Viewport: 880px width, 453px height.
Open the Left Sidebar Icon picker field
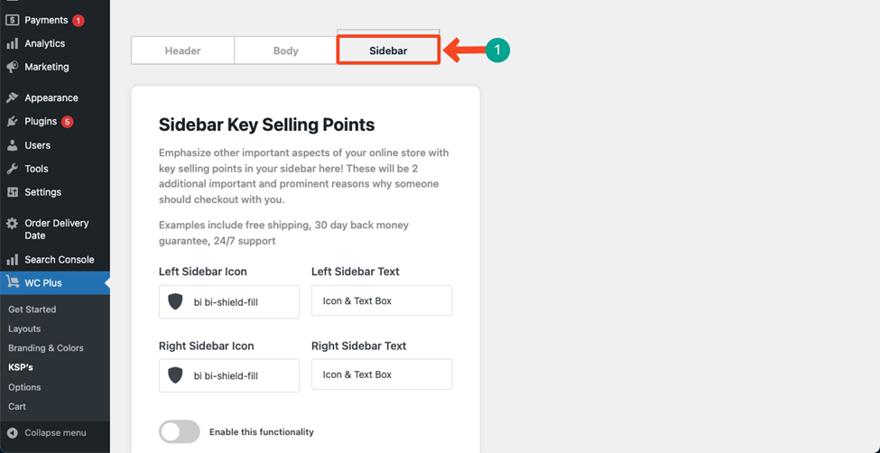click(x=229, y=302)
